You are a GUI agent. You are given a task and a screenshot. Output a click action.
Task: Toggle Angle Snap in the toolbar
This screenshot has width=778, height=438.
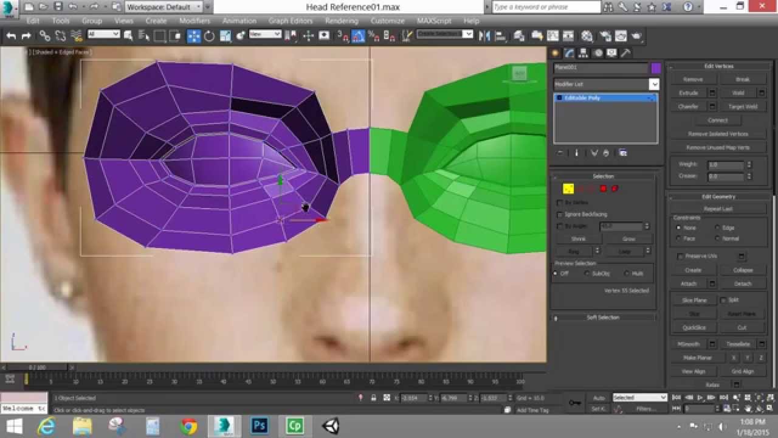pos(359,36)
